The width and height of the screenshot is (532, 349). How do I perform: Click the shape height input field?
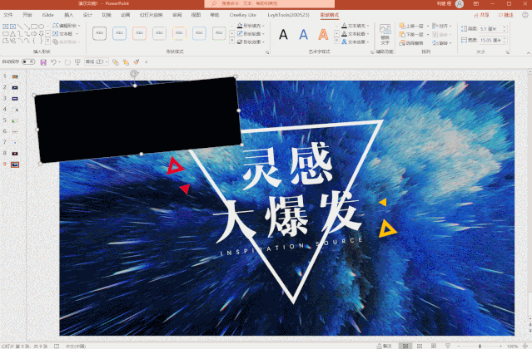pos(493,29)
